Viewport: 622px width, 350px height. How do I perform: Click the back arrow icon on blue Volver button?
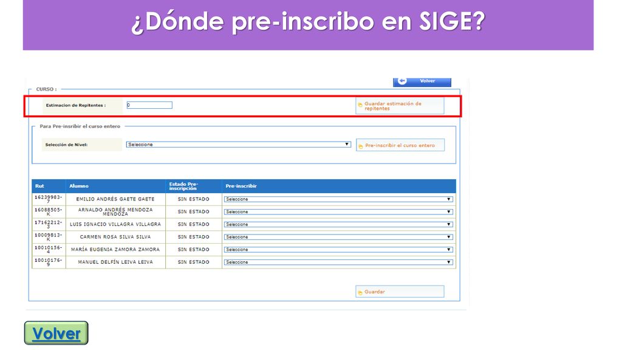[x=402, y=81]
